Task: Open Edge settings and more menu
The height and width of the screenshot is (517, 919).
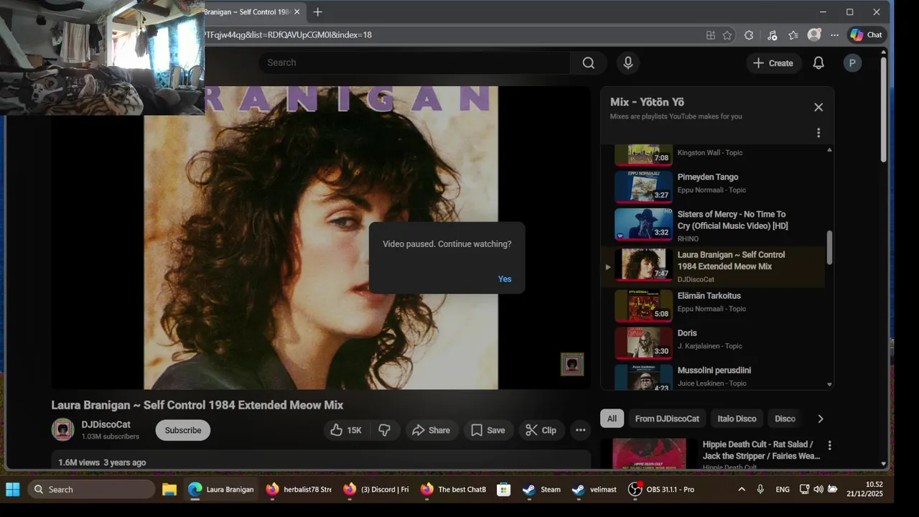Action: (834, 35)
